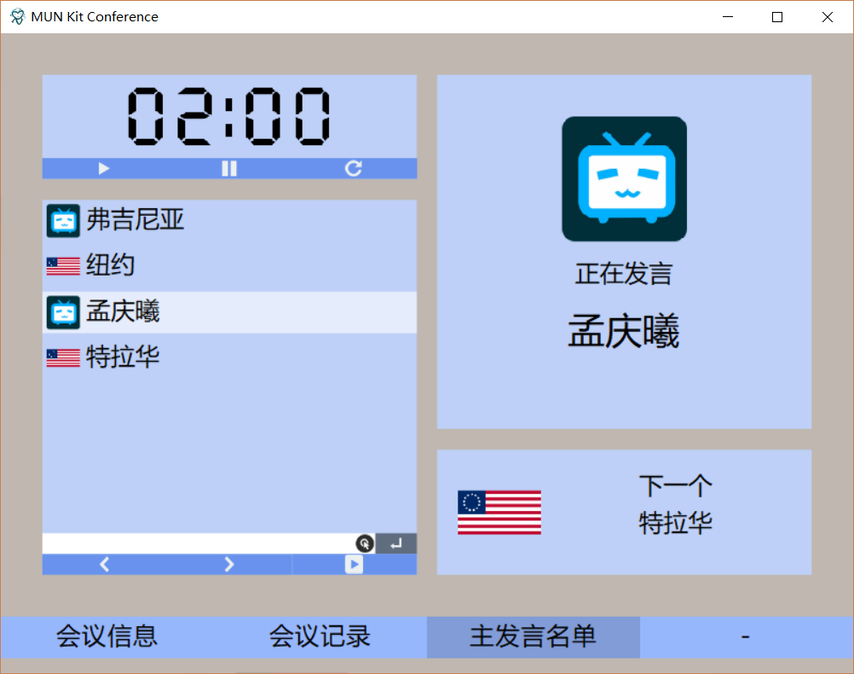Select the 主发言名单 tab
Screen dimensions: 854x674
(x=532, y=637)
